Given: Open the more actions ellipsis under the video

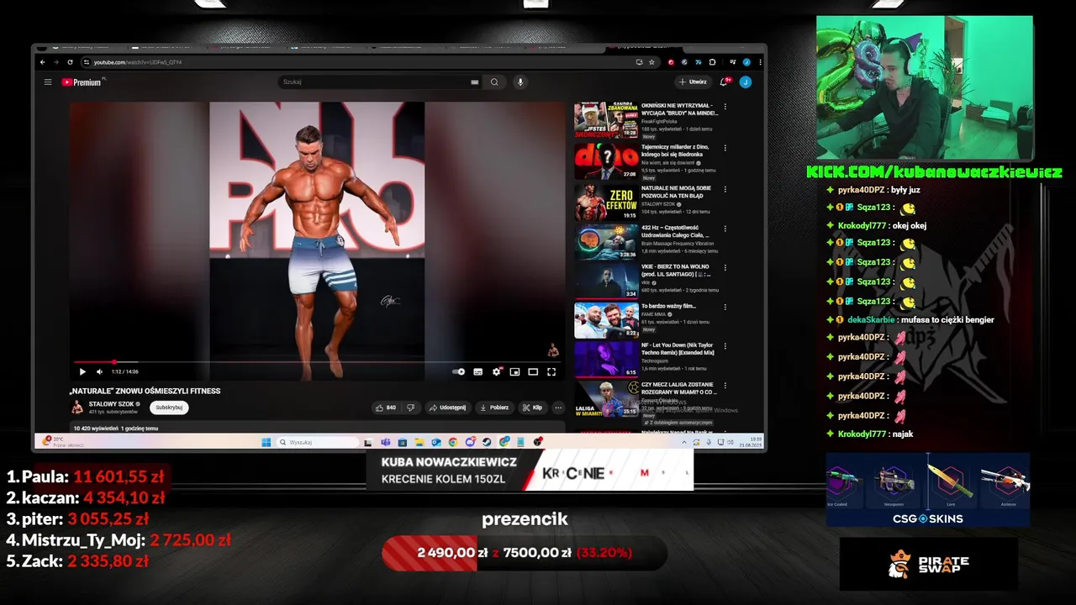Looking at the screenshot, I should pyautogui.click(x=557, y=408).
